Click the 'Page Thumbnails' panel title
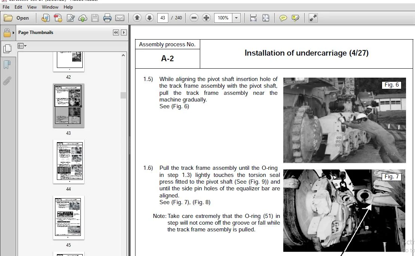This screenshot has height=256, width=415. [x=36, y=32]
